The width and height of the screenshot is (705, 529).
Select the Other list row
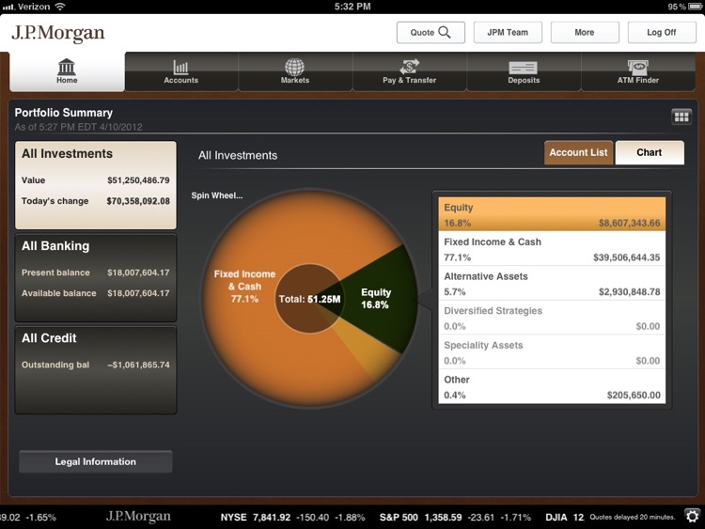click(x=552, y=386)
